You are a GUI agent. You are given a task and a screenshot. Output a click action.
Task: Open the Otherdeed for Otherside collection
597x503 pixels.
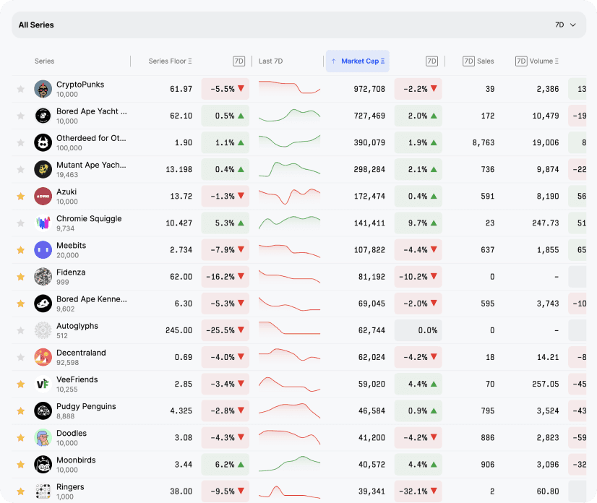coord(91,137)
